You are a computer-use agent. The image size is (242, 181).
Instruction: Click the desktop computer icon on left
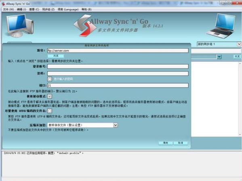coord(19,25)
